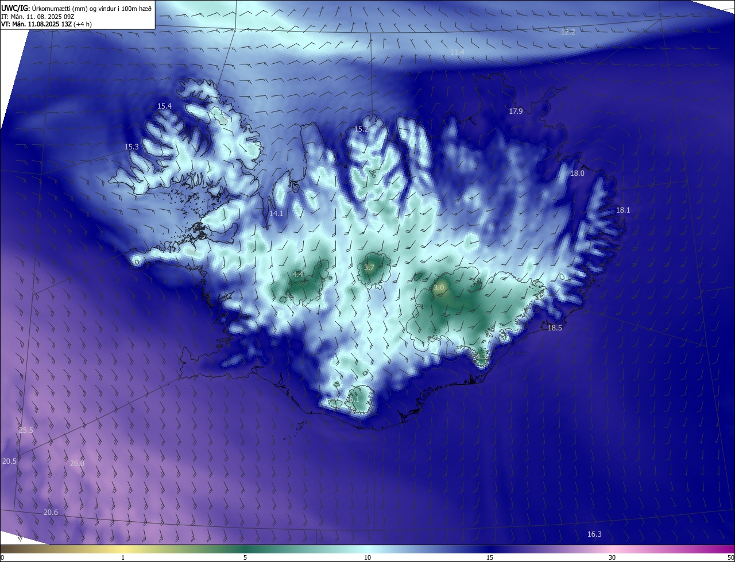
Task: Click the color scale label 0
Action: point(2,557)
